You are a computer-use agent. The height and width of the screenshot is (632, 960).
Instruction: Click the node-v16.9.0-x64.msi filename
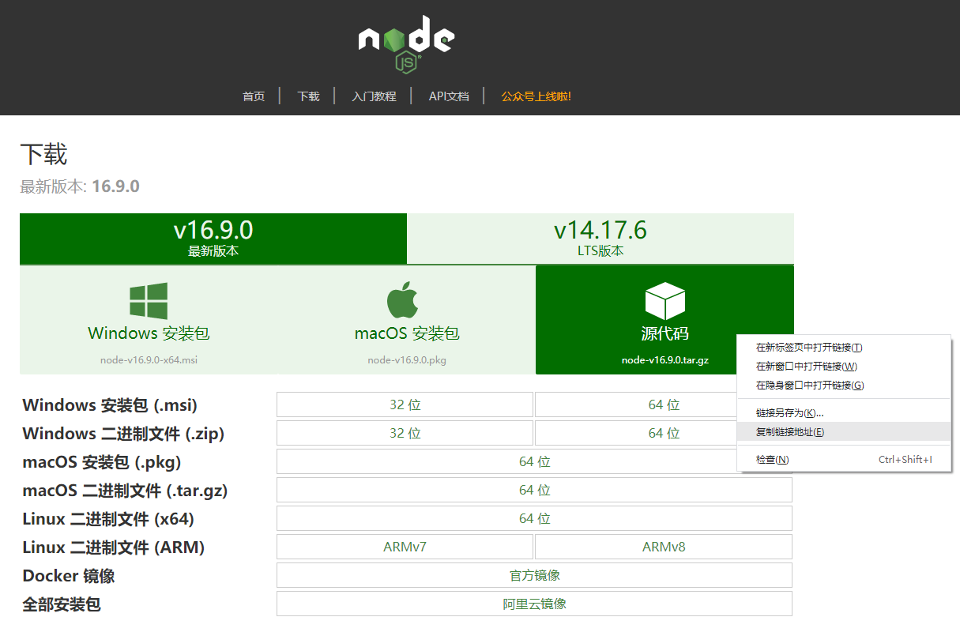point(149,360)
